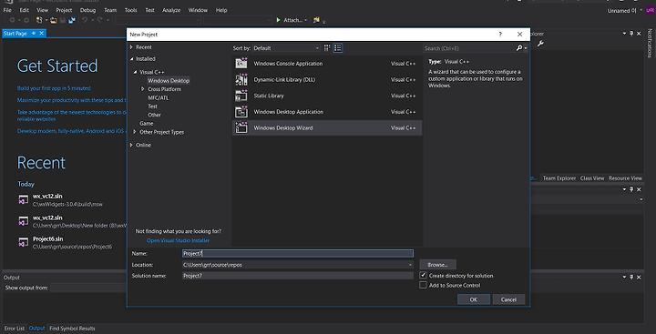Collapse the Installed templates node
Image resolution: width=656 pixels, height=334 pixels.
point(131,59)
